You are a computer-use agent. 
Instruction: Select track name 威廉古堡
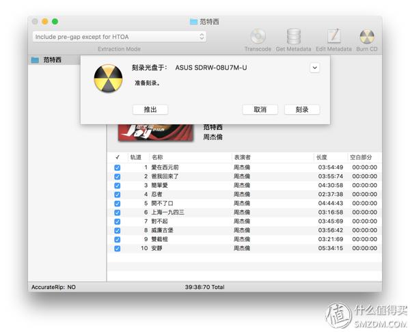point(162,230)
